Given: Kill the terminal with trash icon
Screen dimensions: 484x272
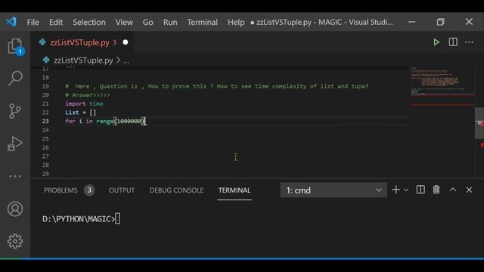Looking at the screenshot, I should [x=436, y=190].
